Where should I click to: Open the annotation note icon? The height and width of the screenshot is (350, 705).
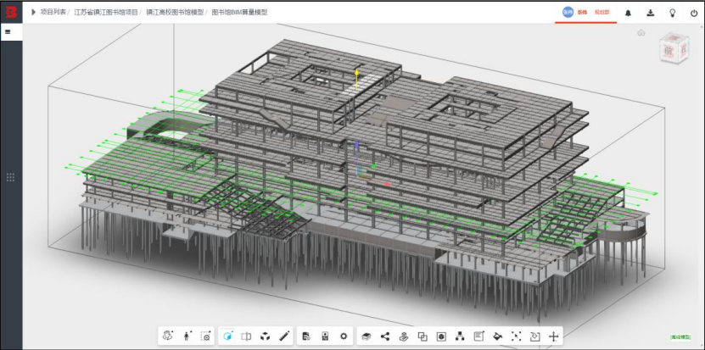(478, 336)
